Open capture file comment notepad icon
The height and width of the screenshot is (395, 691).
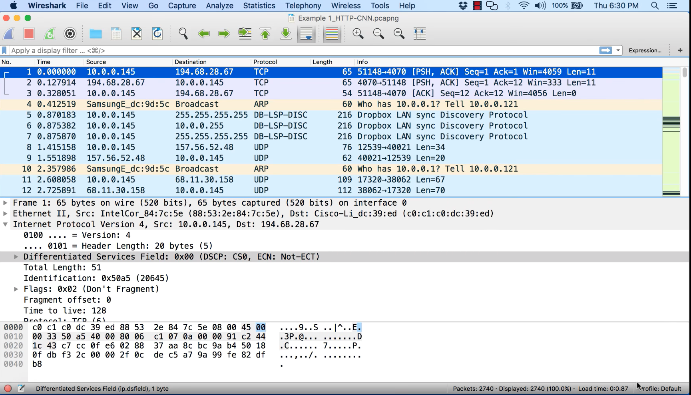(21, 388)
